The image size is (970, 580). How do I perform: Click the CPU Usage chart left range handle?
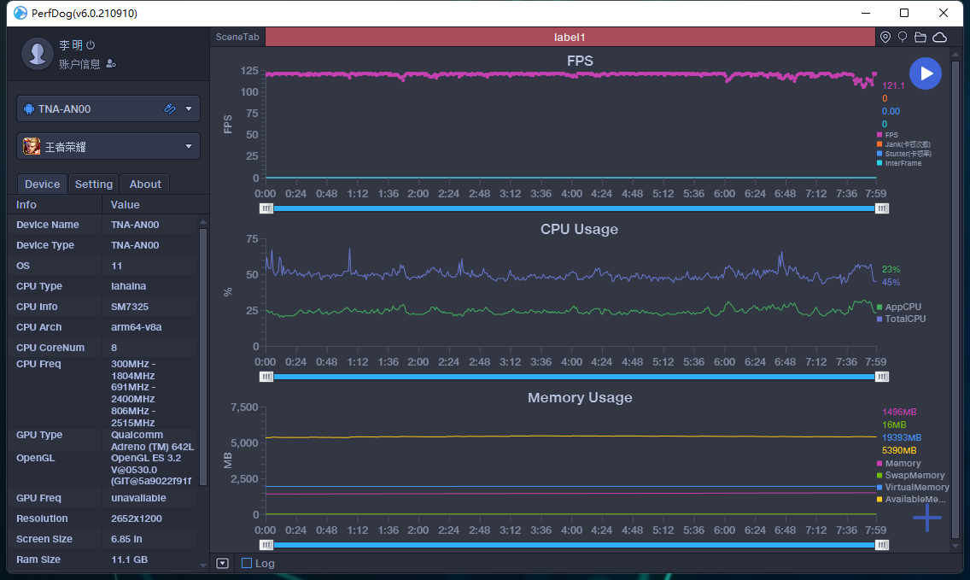click(266, 377)
